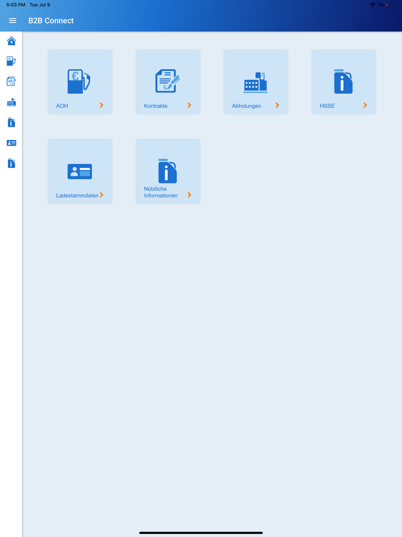Click the Ladestammdaten label
Viewport: 402px width, 537px height.
click(x=77, y=196)
